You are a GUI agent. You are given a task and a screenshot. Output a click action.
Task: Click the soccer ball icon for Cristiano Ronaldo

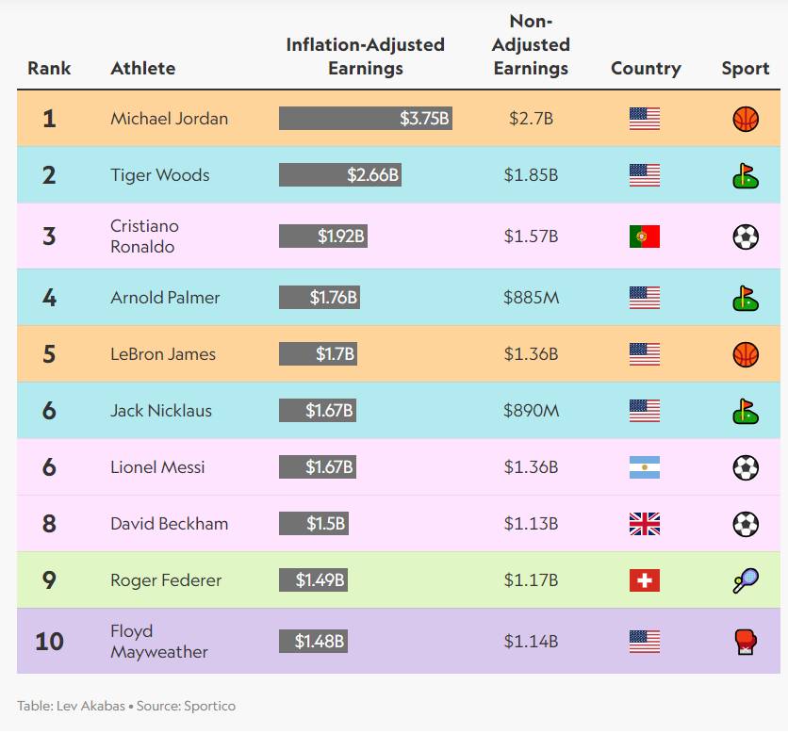coord(746,237)
